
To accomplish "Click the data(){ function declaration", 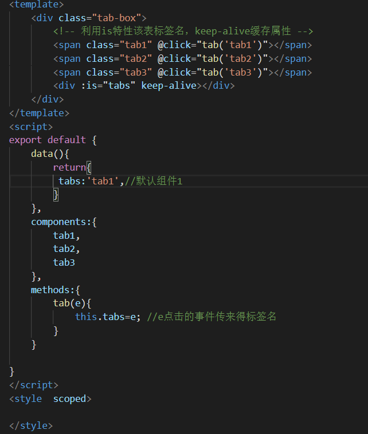I will click(x=50, y=153).
